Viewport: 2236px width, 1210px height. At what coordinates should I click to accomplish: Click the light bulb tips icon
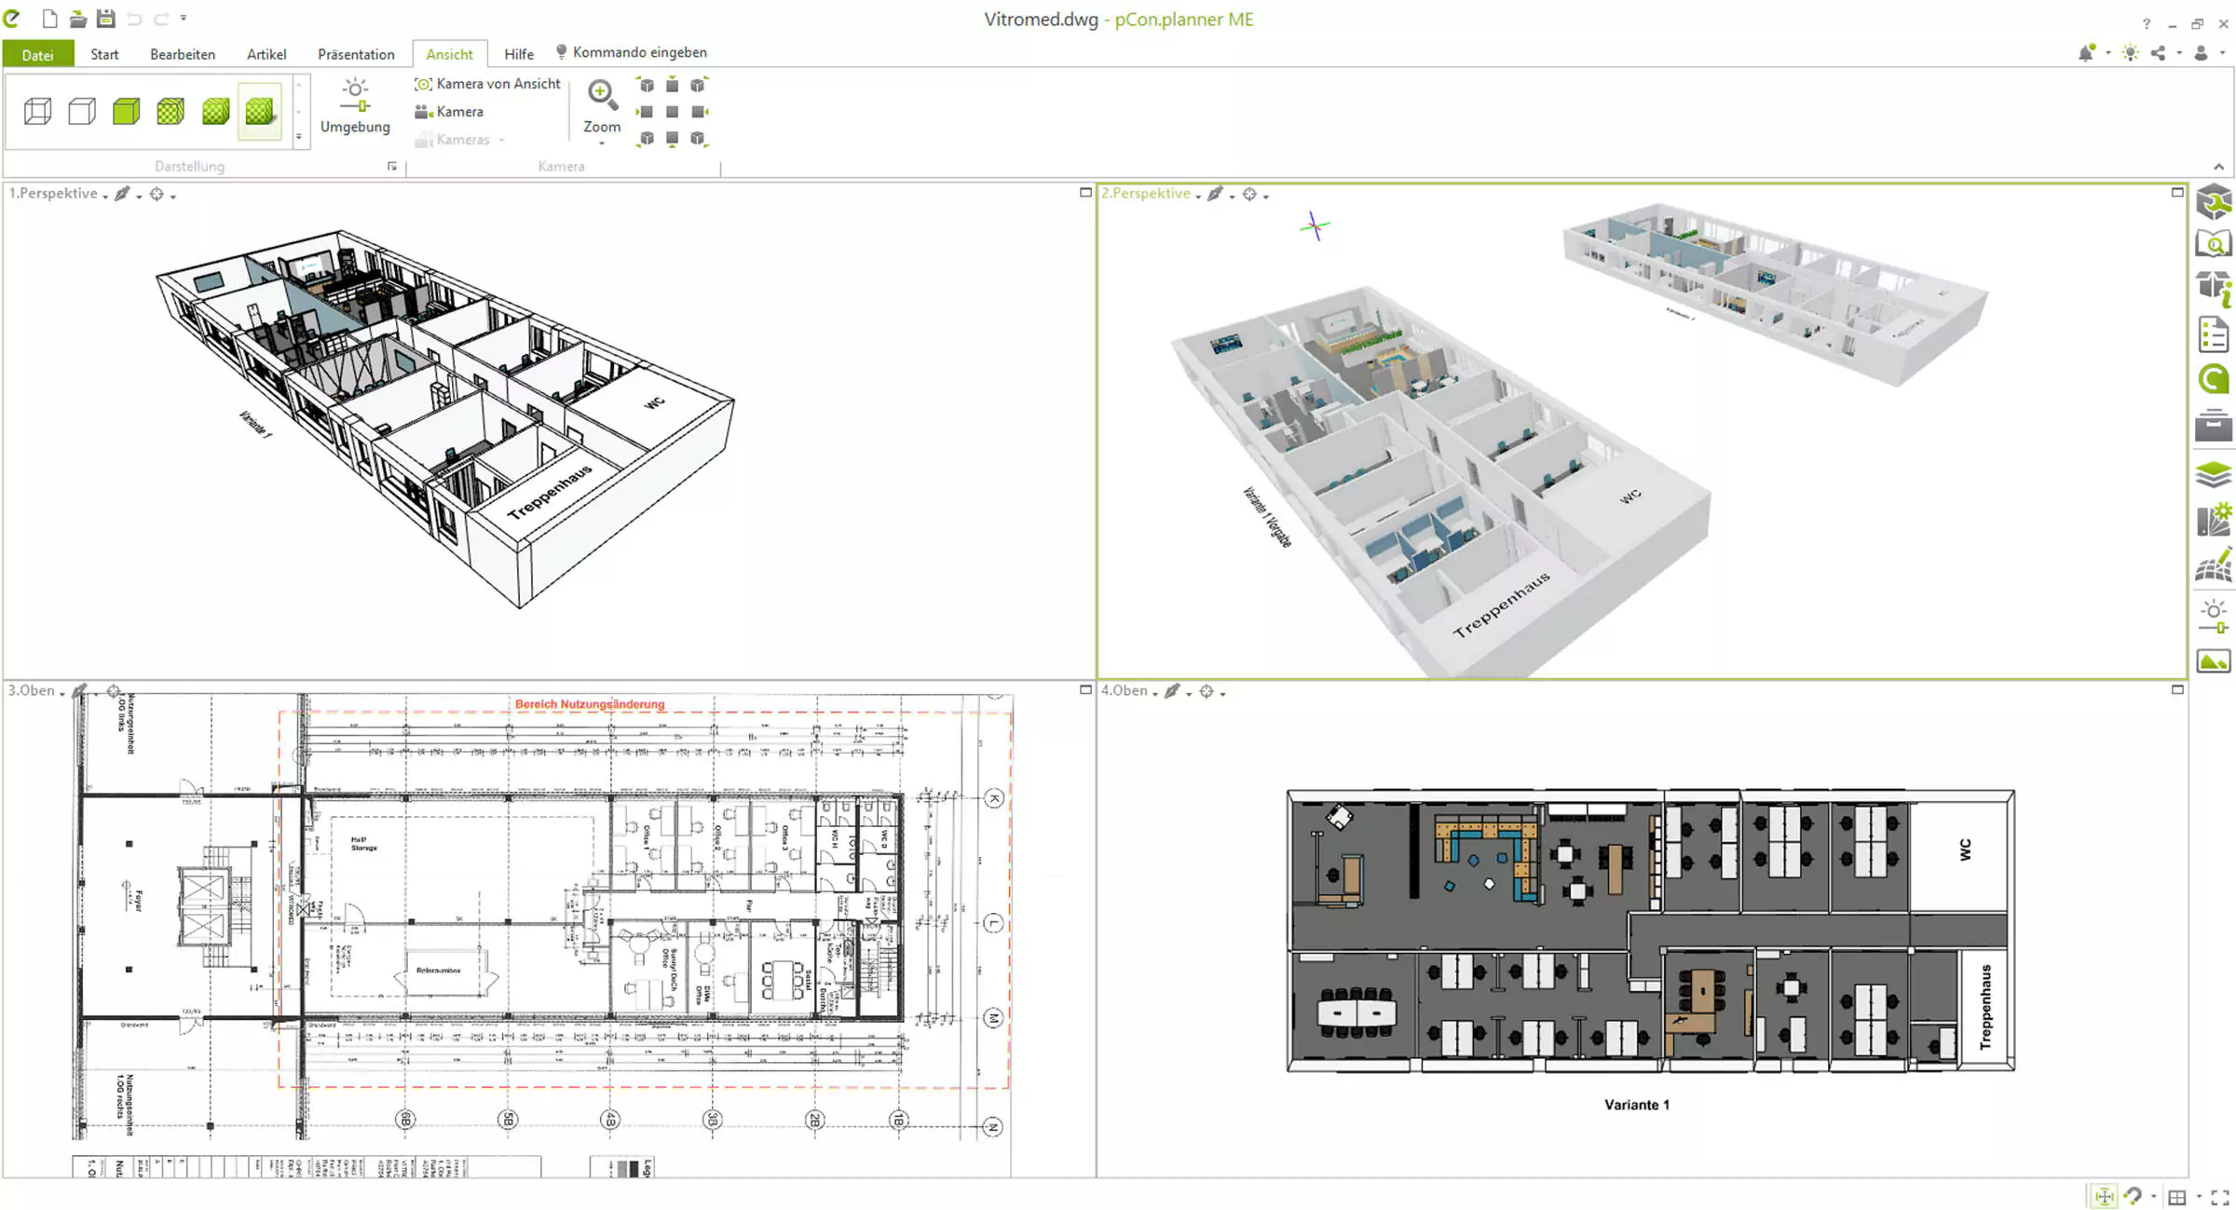[x=2131, y=53]
